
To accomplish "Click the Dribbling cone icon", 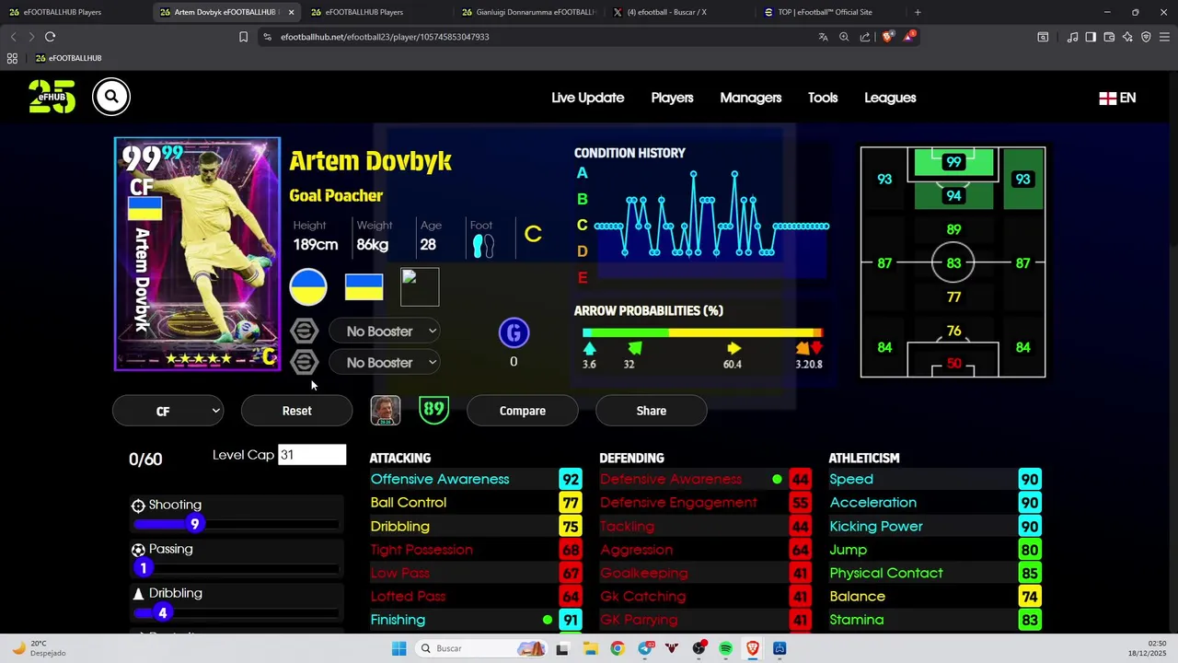I will point(138,594).
